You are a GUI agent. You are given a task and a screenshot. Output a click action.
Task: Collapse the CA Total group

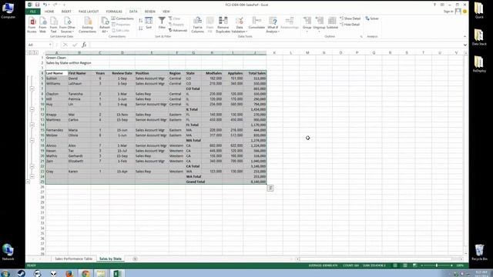[32, 166]
